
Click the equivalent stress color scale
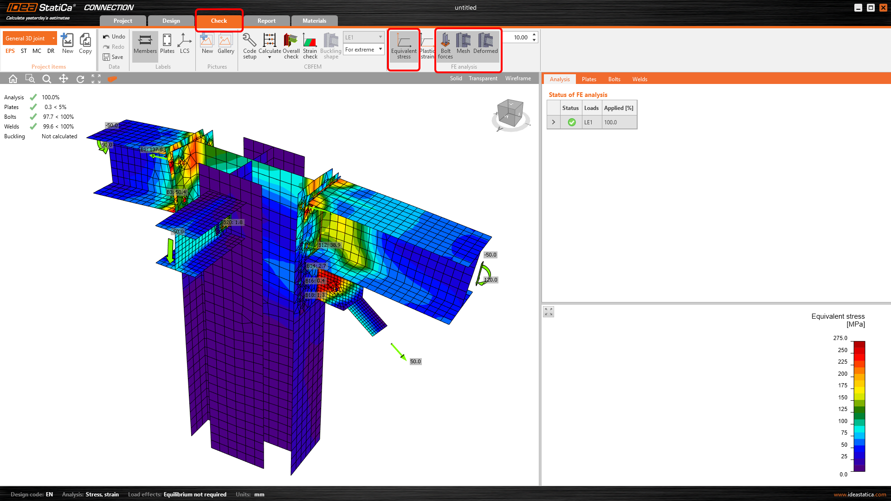click(859, 406)
